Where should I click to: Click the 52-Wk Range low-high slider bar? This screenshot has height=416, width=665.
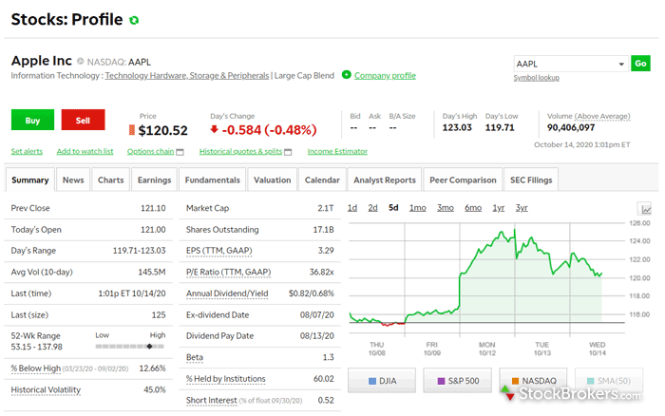pos(131,345)
